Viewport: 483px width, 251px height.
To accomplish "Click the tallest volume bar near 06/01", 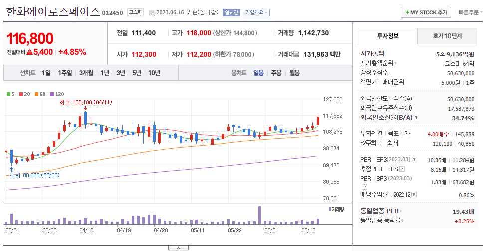I will pos(259,215).
